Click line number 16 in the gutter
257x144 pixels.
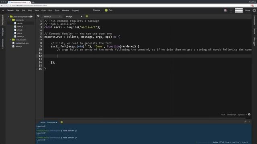pyautogui.click(x=40, y=69)
